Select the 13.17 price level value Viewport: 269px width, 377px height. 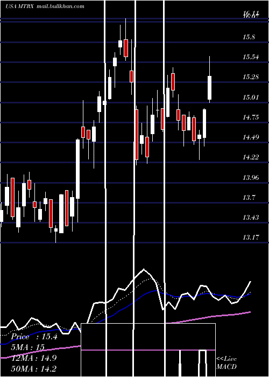[x=251, y=238]
